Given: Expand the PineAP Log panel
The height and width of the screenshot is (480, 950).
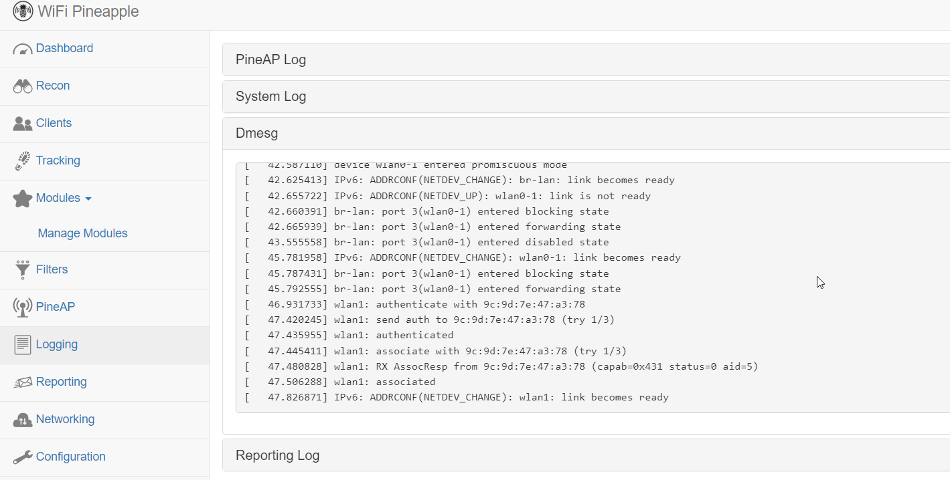Looking at the screenshot, I should click(x=586, y=59).
